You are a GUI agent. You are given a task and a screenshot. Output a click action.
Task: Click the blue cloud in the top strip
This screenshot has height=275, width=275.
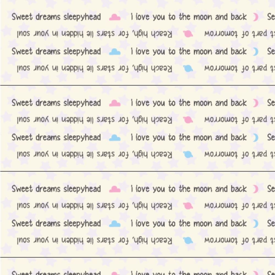click(x=115, y=52)
